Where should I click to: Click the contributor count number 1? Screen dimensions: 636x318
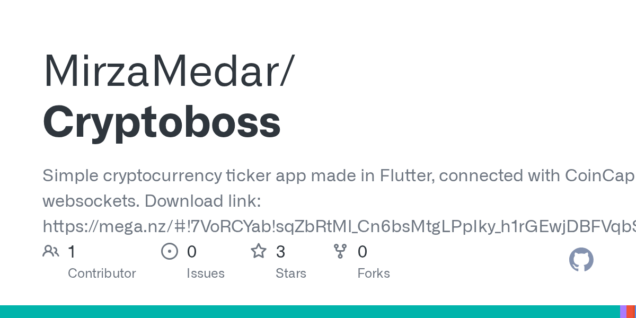72,252
